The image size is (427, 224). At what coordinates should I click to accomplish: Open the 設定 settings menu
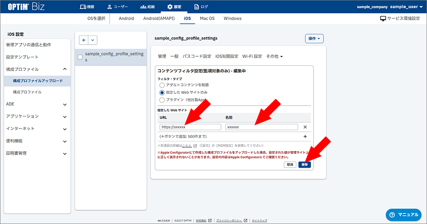pos(174,7)
